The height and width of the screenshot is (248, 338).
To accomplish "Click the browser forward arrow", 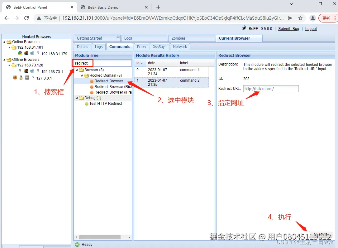I will [x=17, y=18].
